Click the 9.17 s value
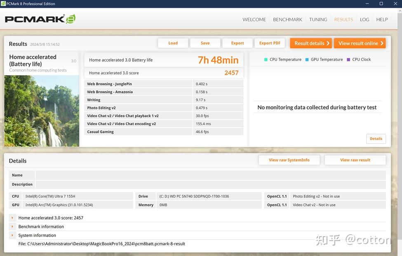Viewport: 402px width, 256px height. pos(200,100)
